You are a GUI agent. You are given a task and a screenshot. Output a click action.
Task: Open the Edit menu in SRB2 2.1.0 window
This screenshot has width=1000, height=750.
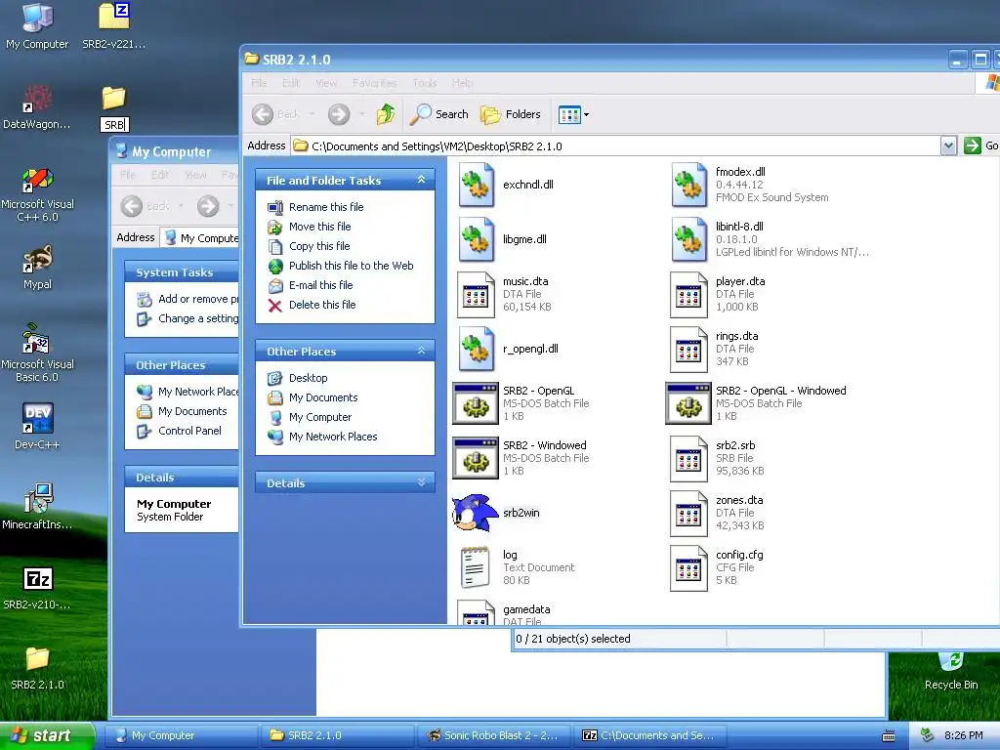click(291, 83)
